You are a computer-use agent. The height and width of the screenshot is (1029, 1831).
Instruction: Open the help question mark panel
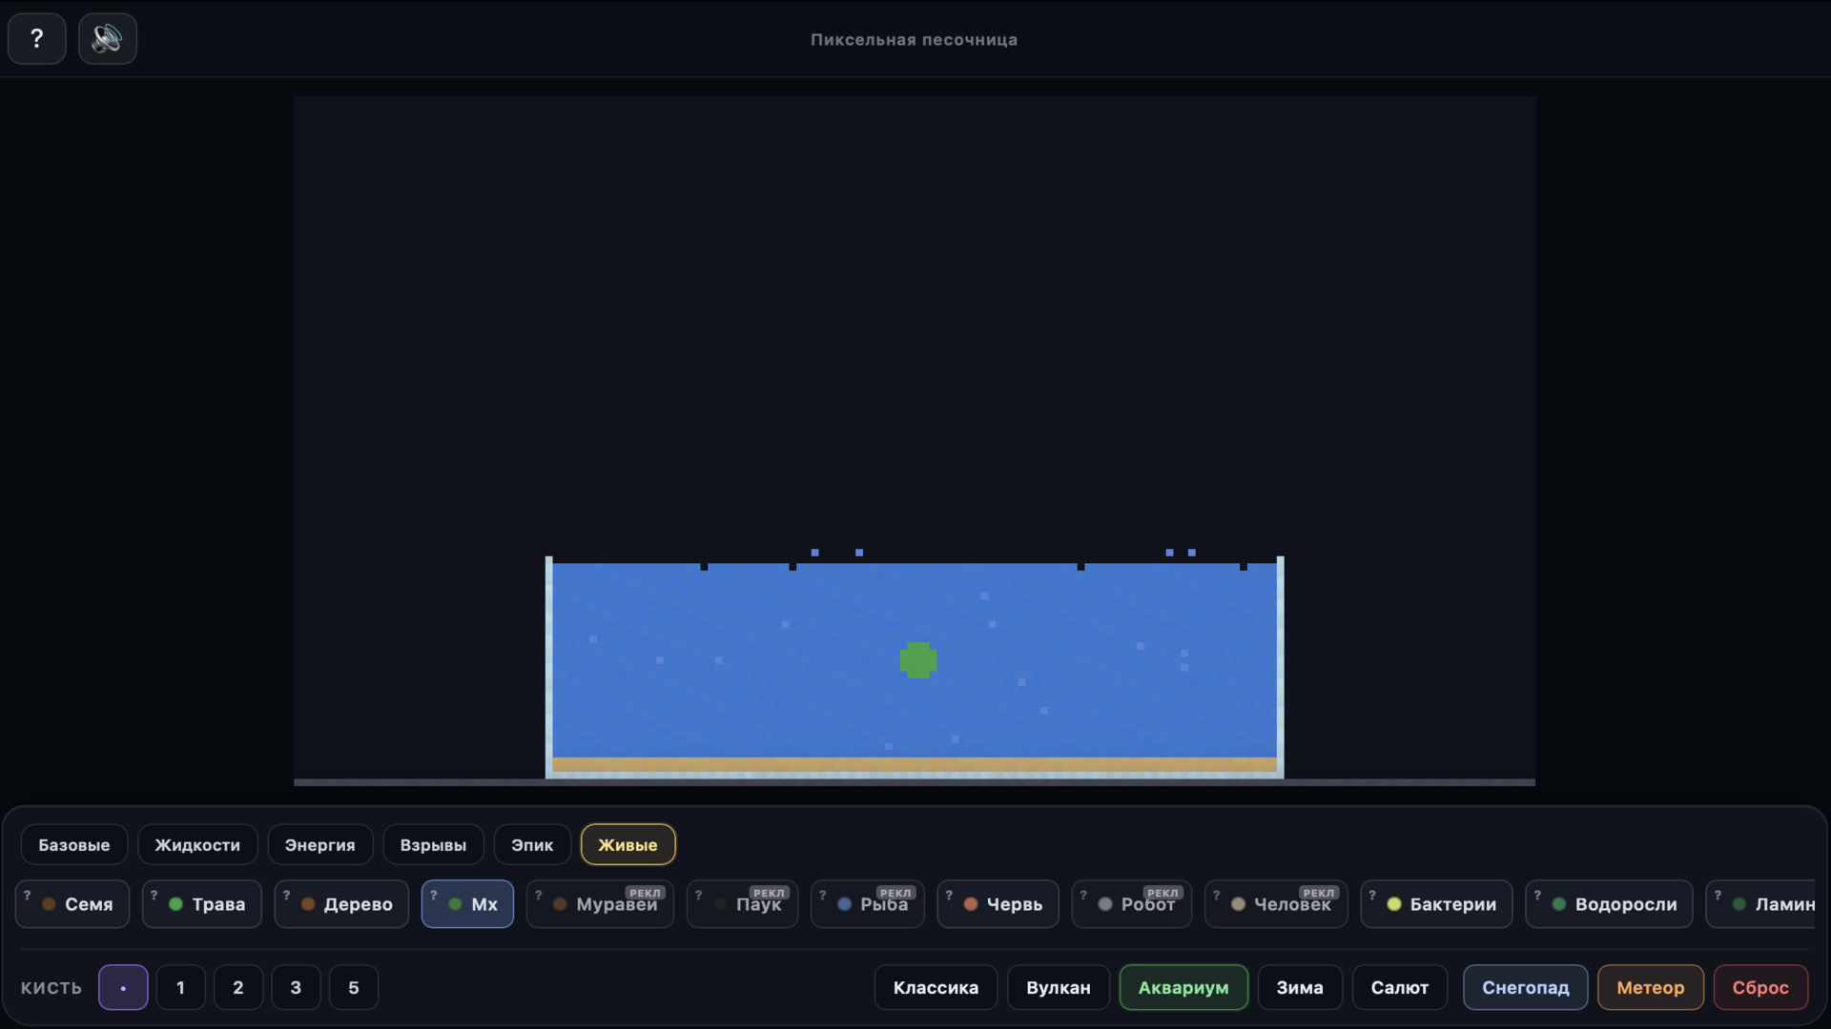click(x=36, y=38)
